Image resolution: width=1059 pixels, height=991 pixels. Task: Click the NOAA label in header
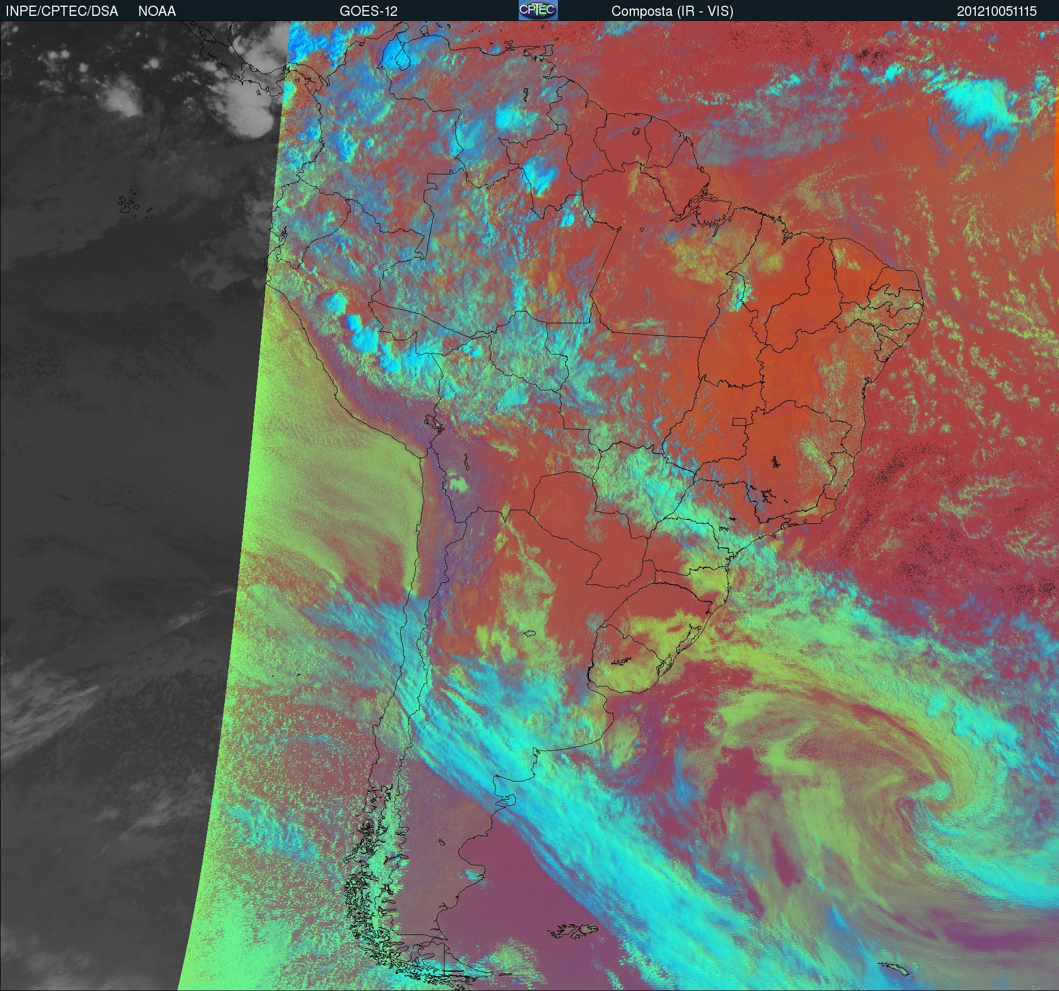click(x=157, y=11)
